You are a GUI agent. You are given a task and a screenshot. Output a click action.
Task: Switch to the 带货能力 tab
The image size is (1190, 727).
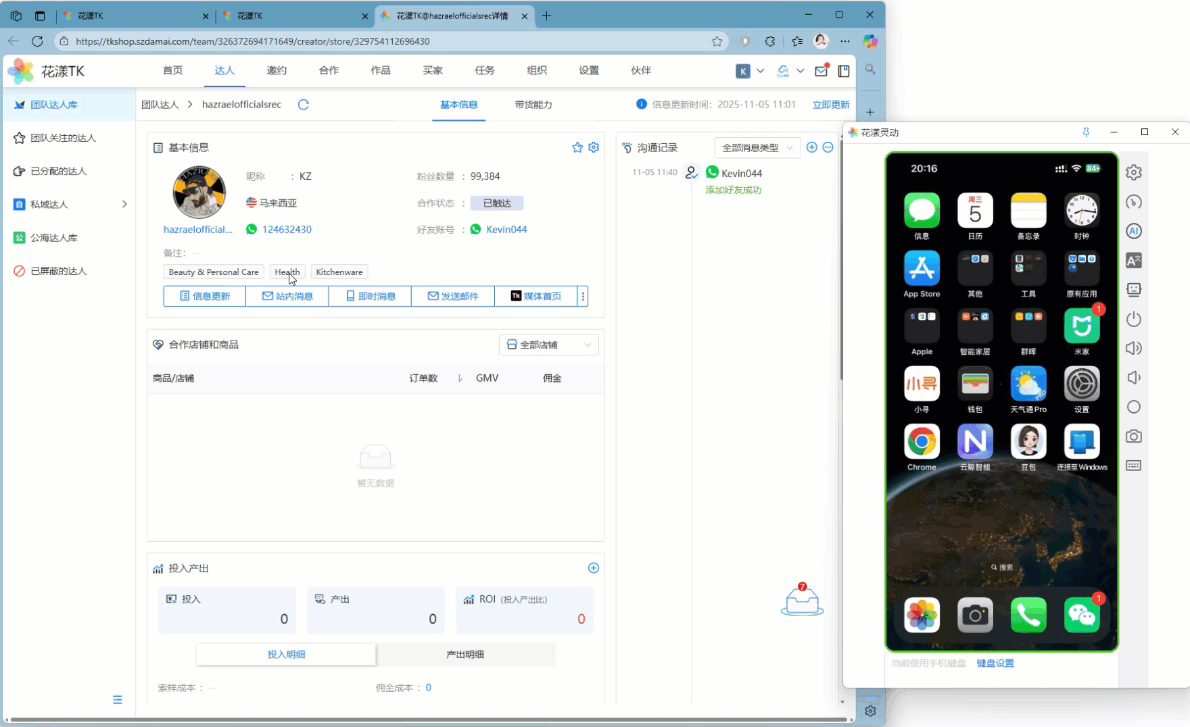tap(533, 105)
